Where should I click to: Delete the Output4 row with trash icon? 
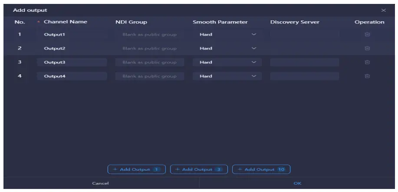(367, 76)
